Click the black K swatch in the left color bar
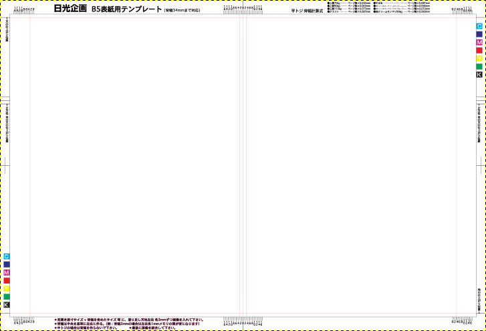This screenshot has width=486, height=331. [7, 305]
